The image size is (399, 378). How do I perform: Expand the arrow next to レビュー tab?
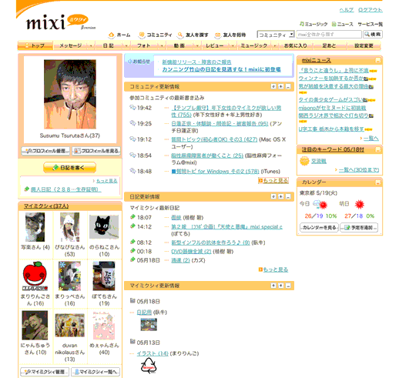coord(233,45)
